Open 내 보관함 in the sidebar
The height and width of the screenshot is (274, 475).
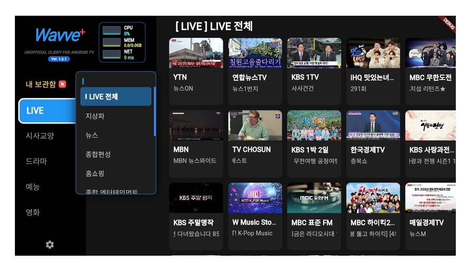click(x=41, y=84)
